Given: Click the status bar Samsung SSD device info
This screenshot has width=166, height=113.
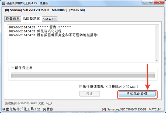Looking at the screenshot, I should [131, 109].
